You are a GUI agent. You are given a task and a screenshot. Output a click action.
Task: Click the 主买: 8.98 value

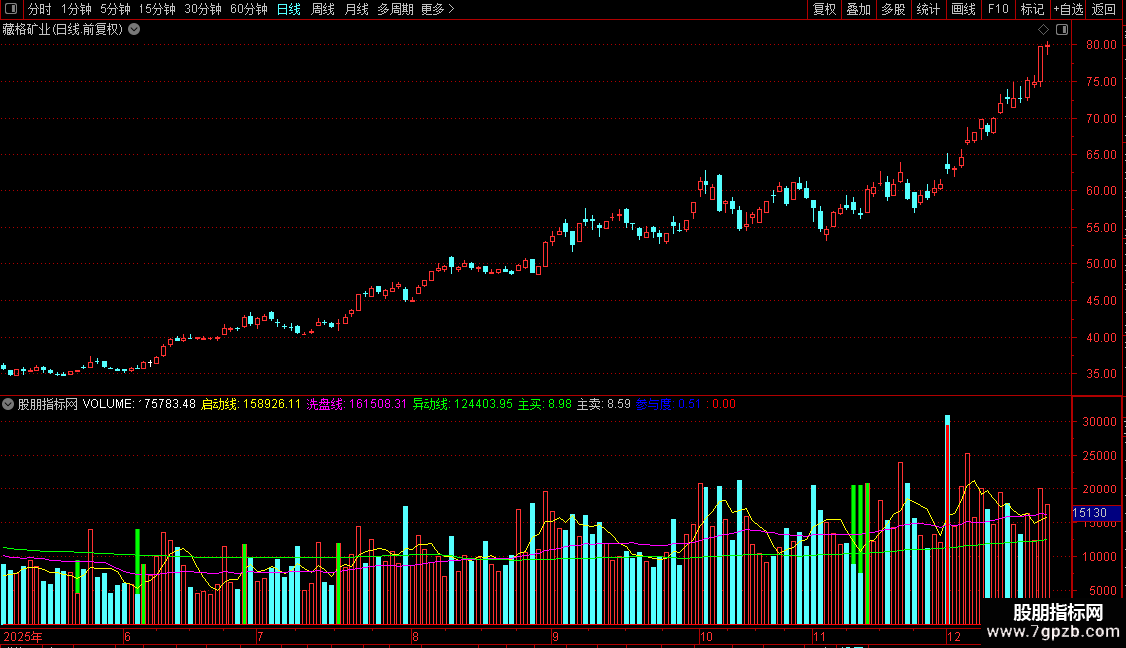tap(545, 404)
